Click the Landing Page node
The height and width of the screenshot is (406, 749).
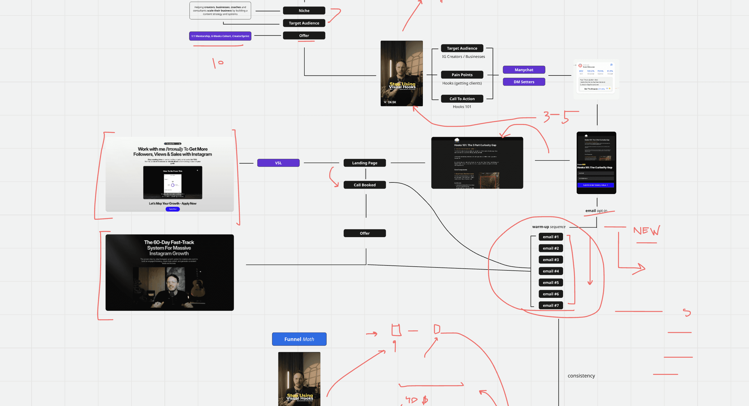tap(364, 163)
